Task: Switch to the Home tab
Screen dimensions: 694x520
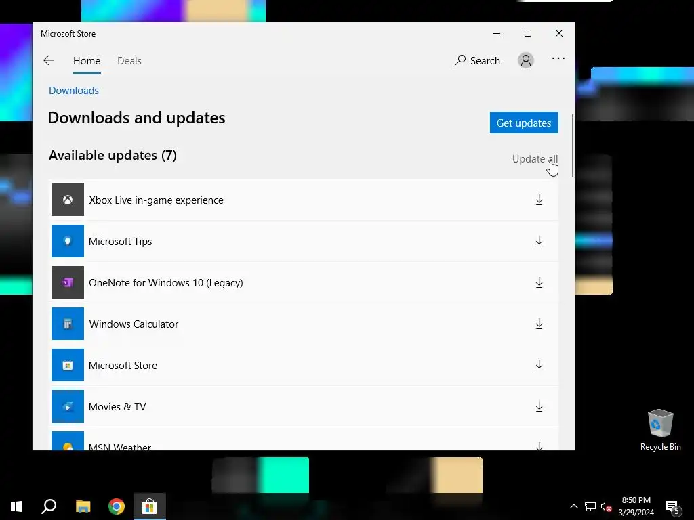Action: (87, 60)
